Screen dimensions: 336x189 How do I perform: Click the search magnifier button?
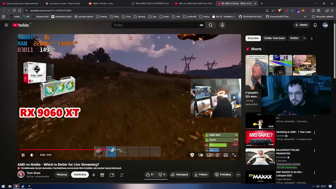coord(211,25)
